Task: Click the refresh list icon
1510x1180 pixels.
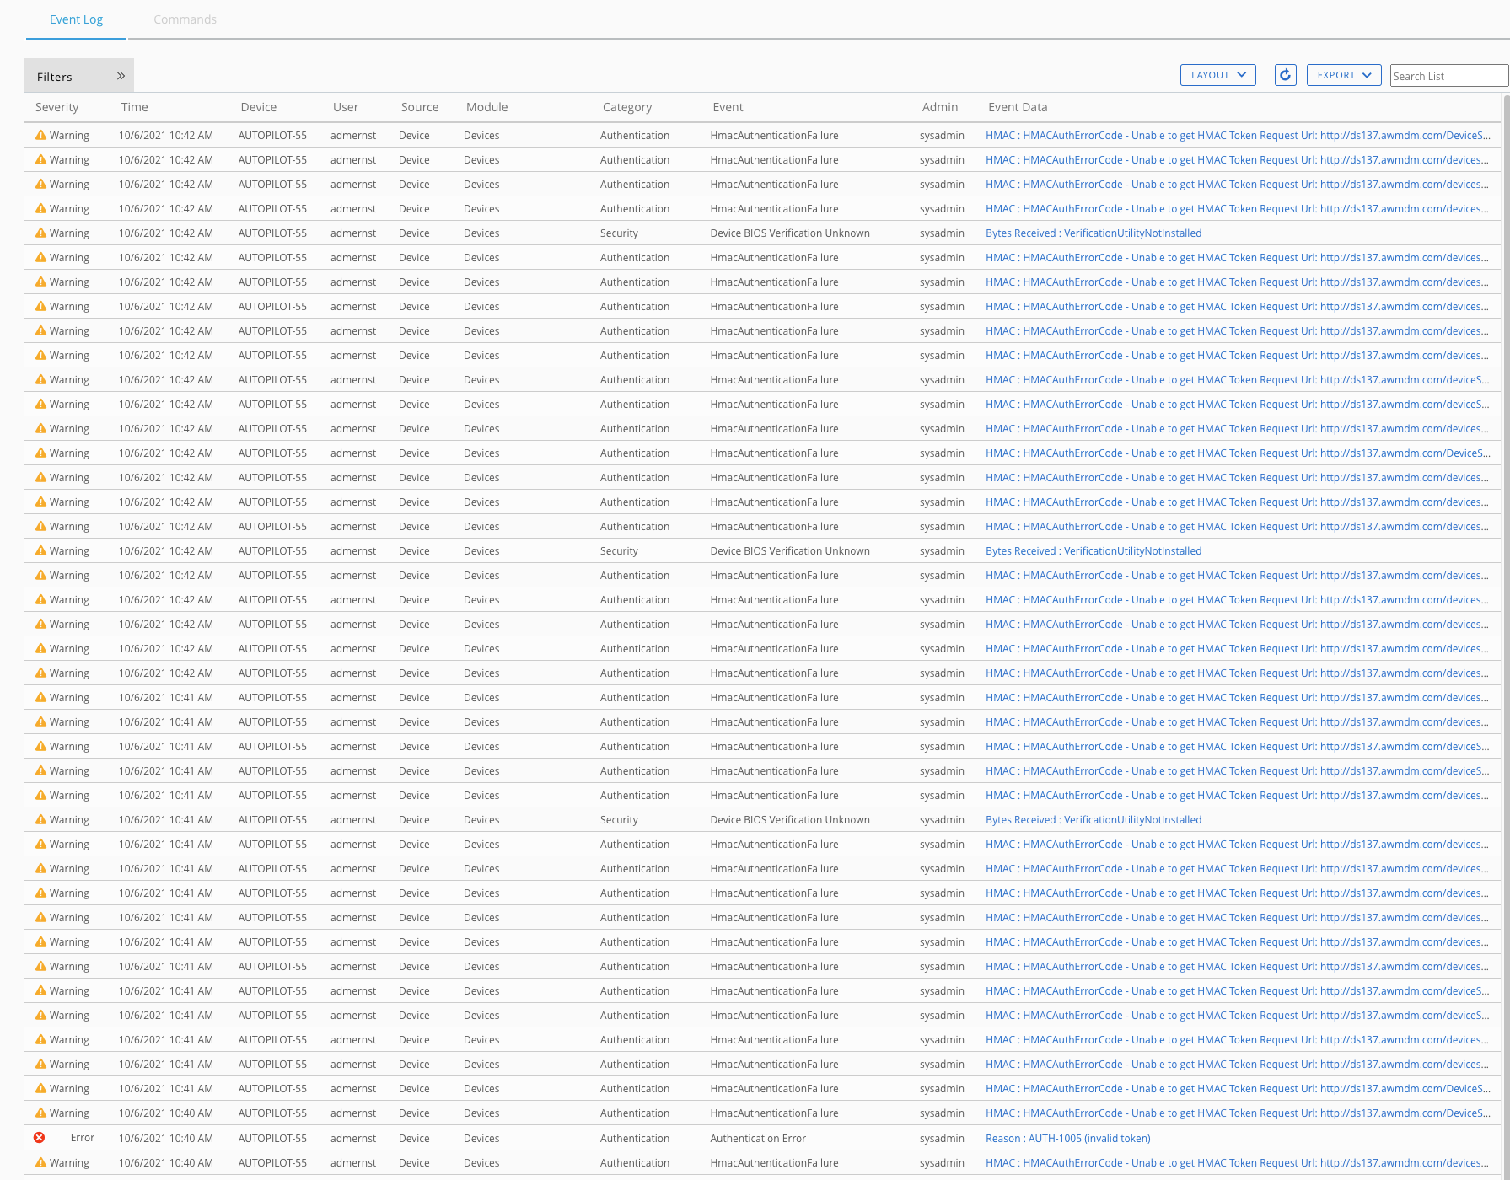Action: [1285, 75]
